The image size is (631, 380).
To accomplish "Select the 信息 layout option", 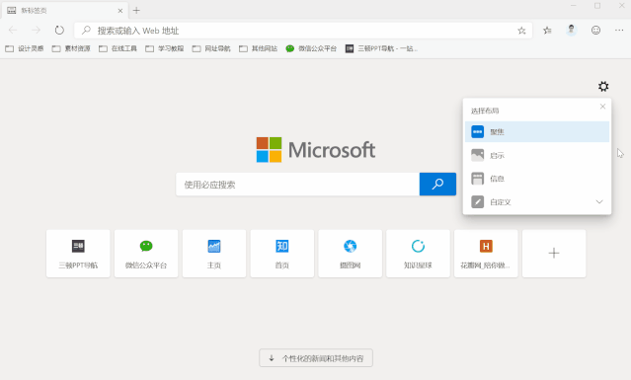I will click(537, 179).
